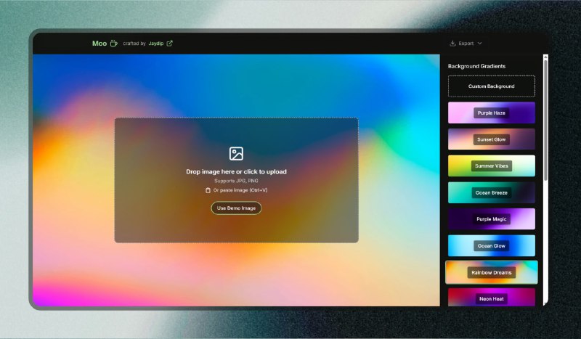Click the coffee cup icon beside Moo
581x339 pixels.
click(114, 44)
